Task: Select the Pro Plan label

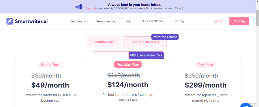Action: (206, 65)
